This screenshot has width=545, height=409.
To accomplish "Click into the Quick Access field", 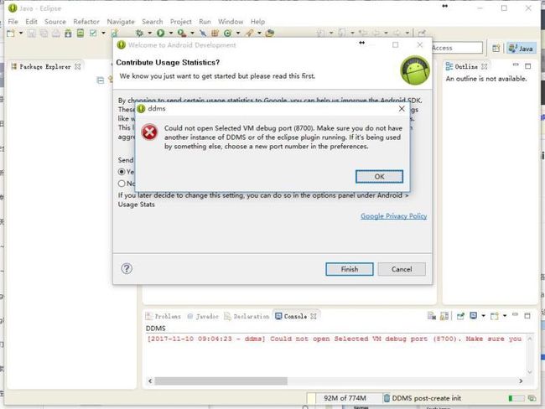I will point(457,48).
